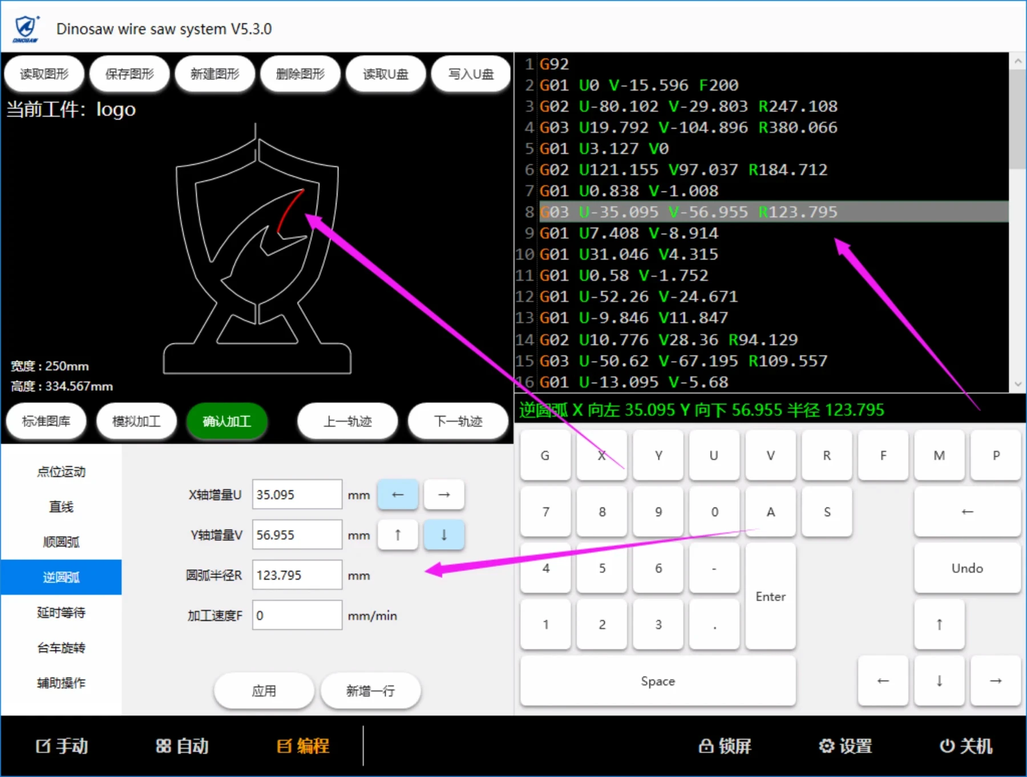Click the 圆弧半径R input field
1027x777 pixels.
click(297, 575)
